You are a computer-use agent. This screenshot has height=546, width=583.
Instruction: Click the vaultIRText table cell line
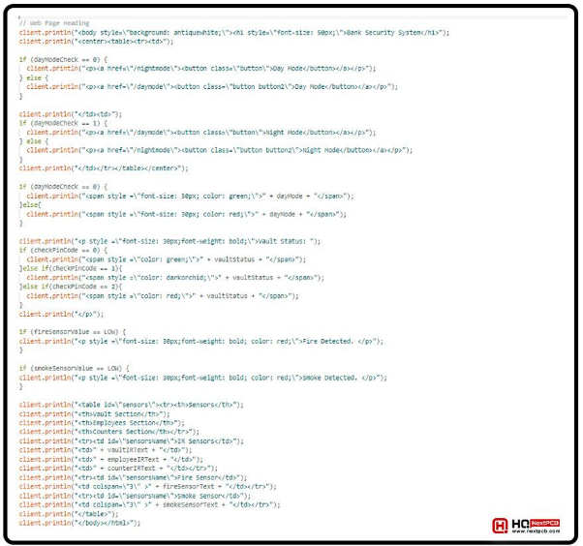click(107, 450)
